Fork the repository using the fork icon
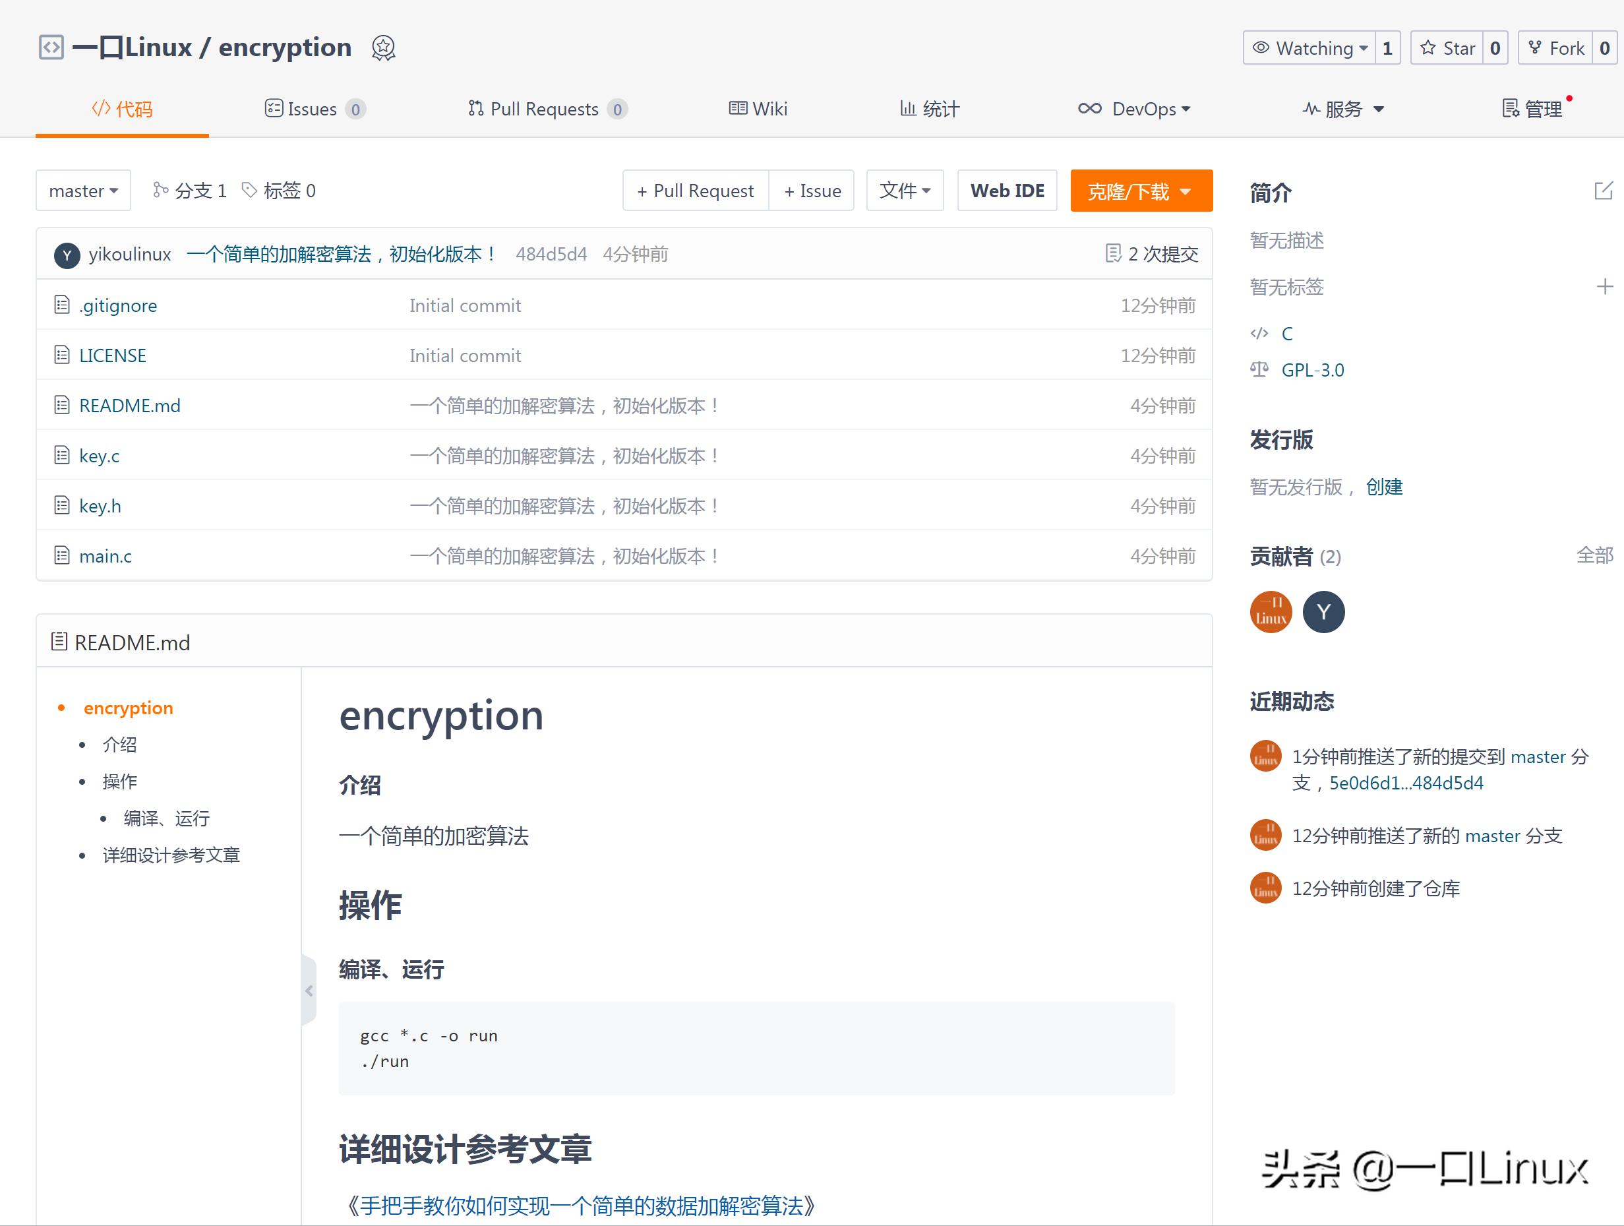 click(x=1535, y=47)
